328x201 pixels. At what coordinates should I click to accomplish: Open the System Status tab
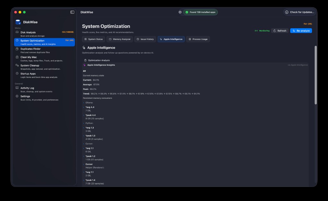(x=94, y=39)
